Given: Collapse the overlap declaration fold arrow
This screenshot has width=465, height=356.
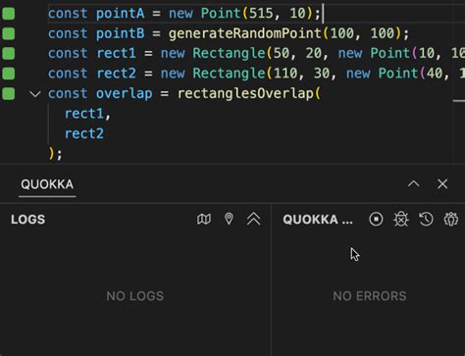Looking at the screenshot, I should click(35, 94).
